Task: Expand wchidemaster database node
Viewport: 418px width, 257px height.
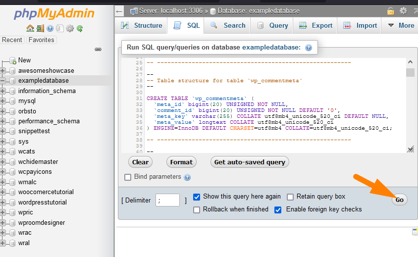Action: coord(3,162)
